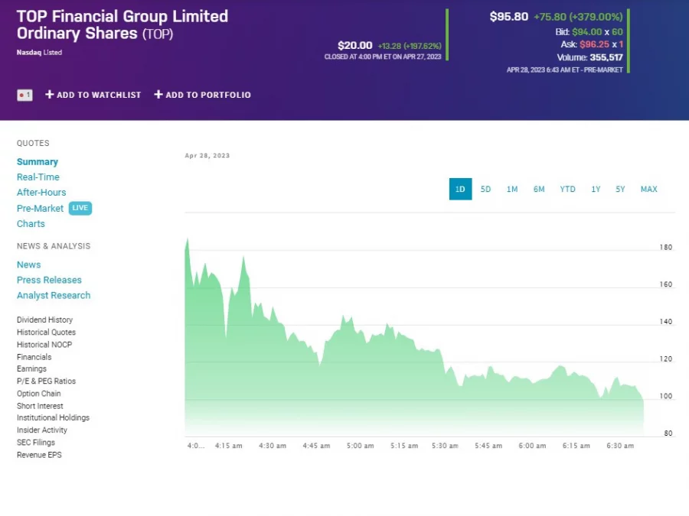Viewport: 689px width, 516px height.
Task: Click the plus icon for Add to Portfolio
Action: point(158,95)
